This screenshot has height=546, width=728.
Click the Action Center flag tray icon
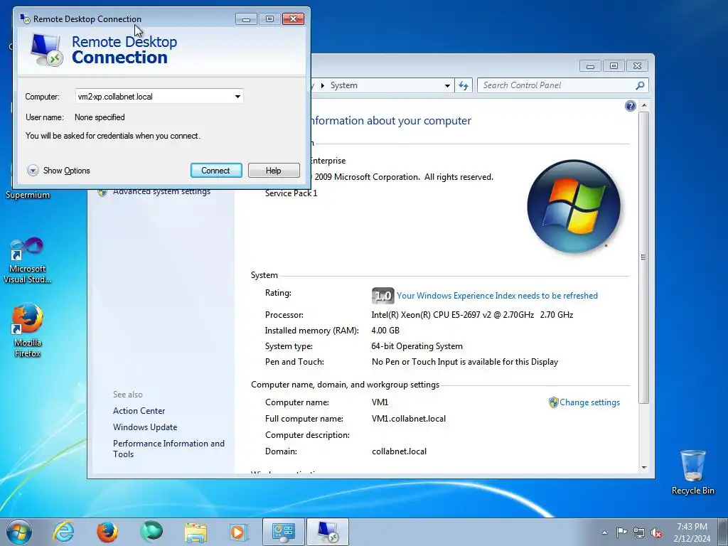621,532
